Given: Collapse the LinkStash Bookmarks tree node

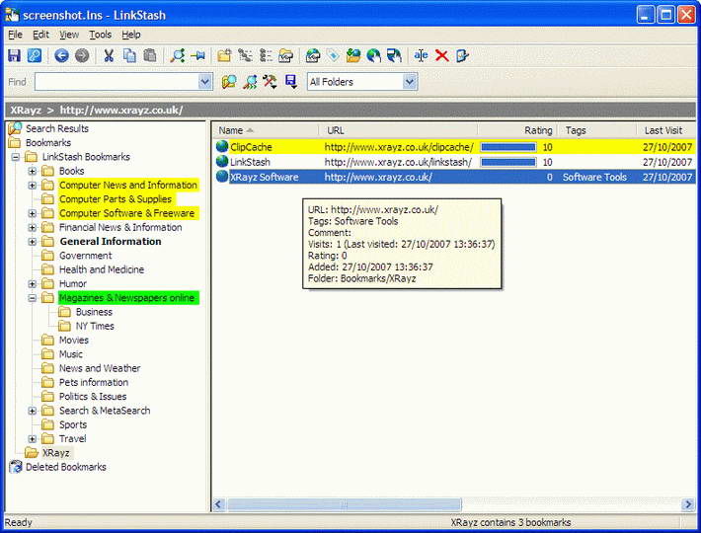Looking at the screenshot, I should coord(16,157).
